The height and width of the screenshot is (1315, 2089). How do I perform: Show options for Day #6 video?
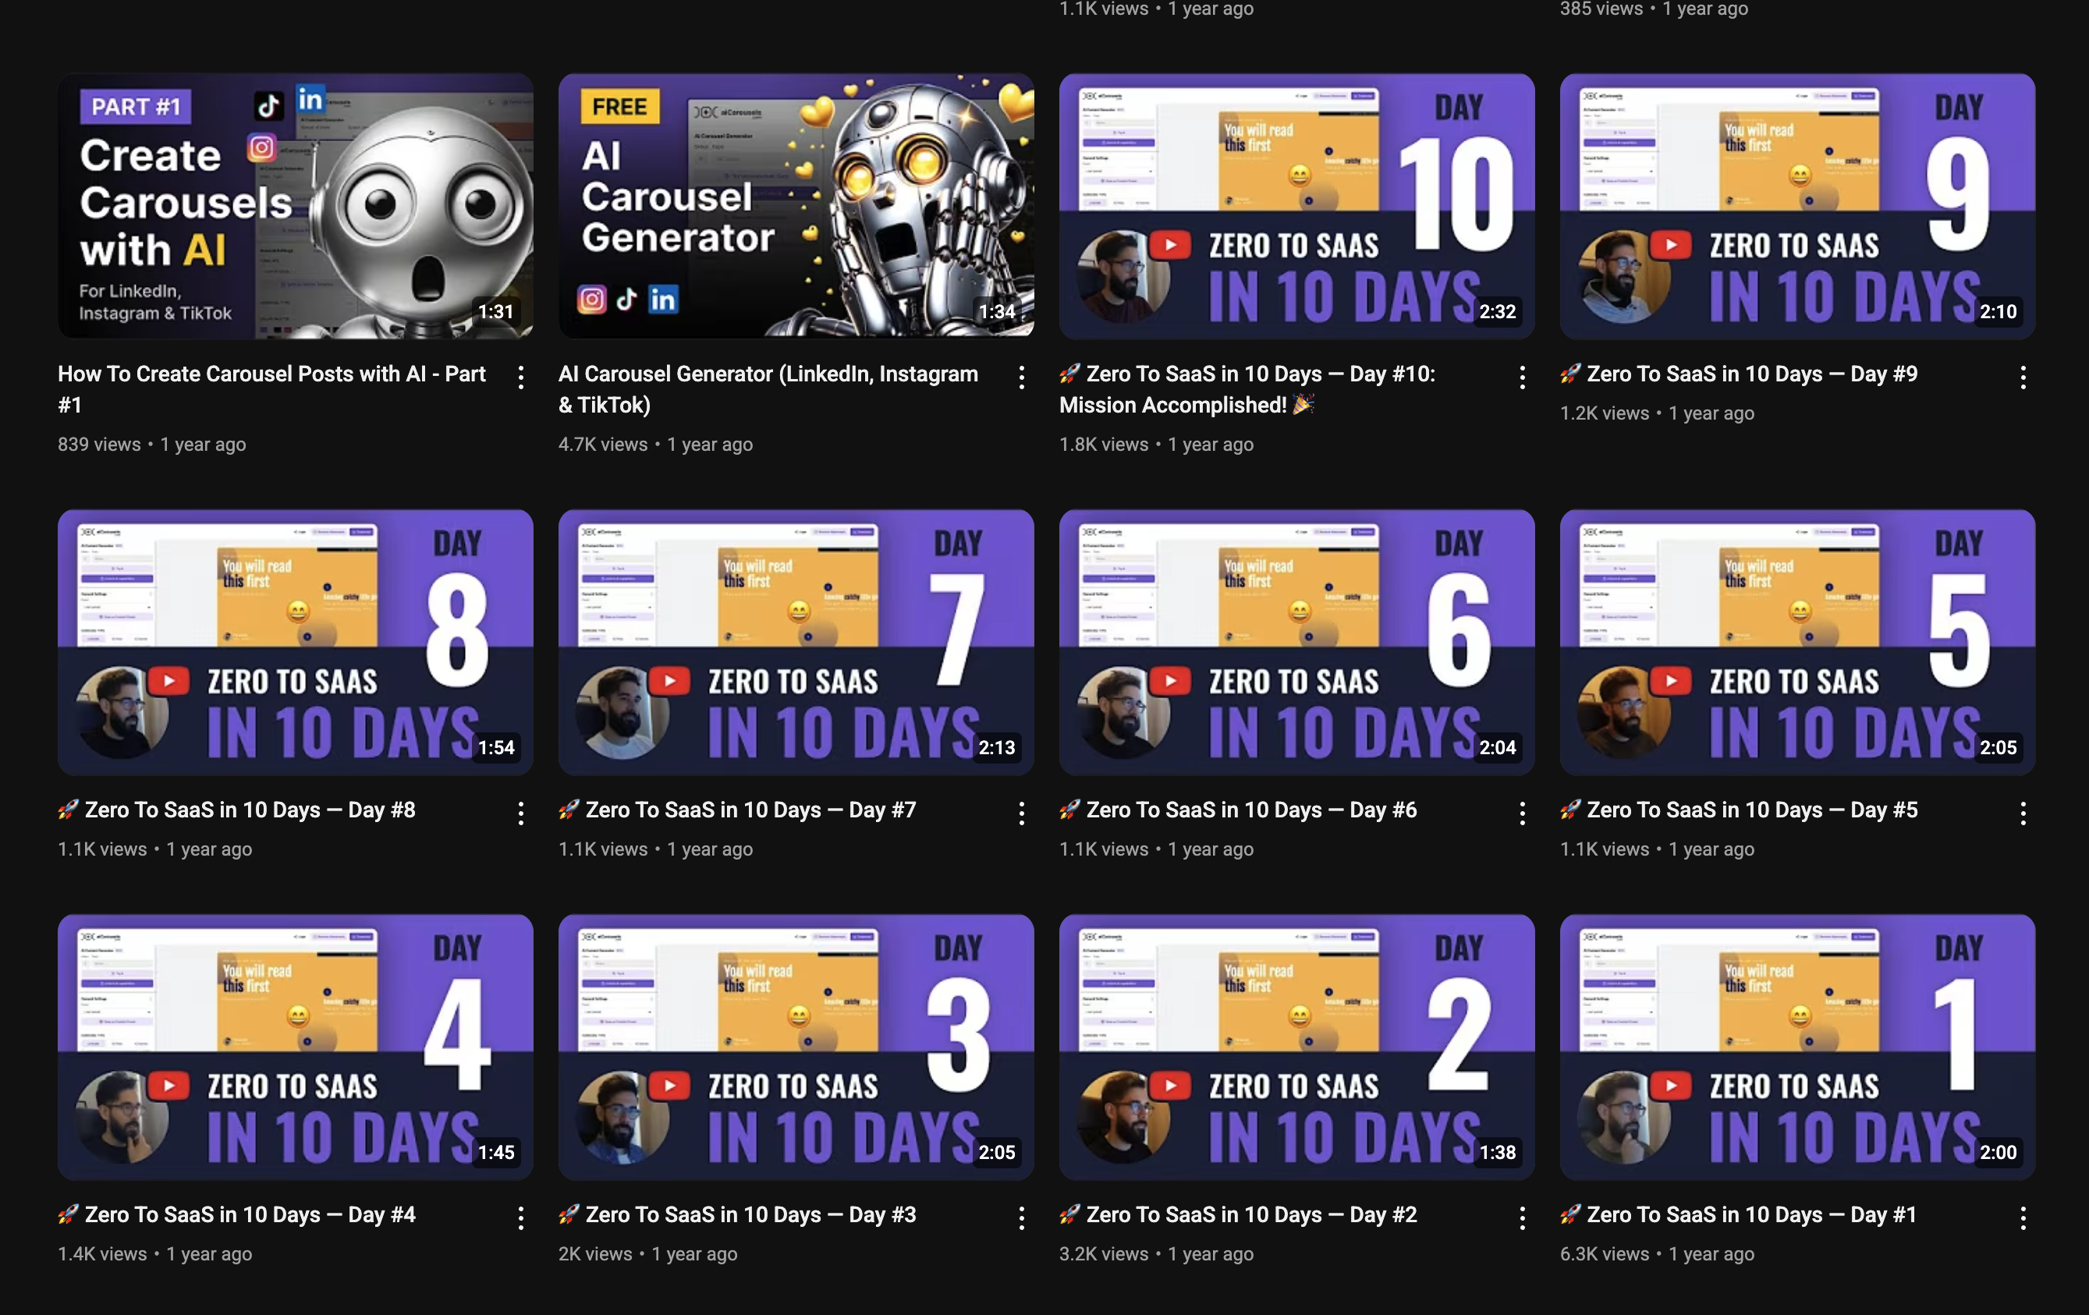point(1523,813)
